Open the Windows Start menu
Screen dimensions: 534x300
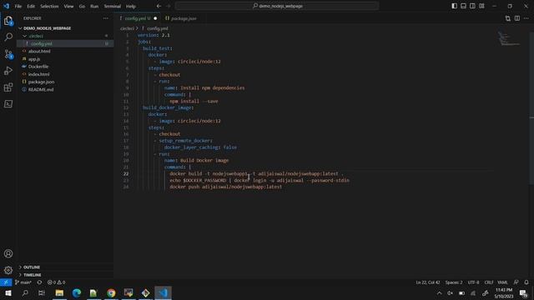click(x=8, y=292)
